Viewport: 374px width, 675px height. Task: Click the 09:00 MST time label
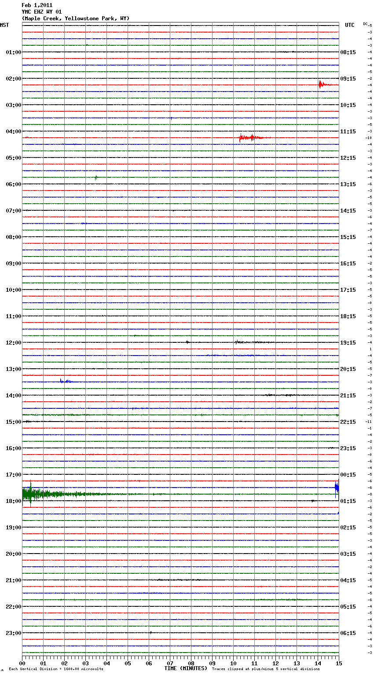click(x=14, y=263)
